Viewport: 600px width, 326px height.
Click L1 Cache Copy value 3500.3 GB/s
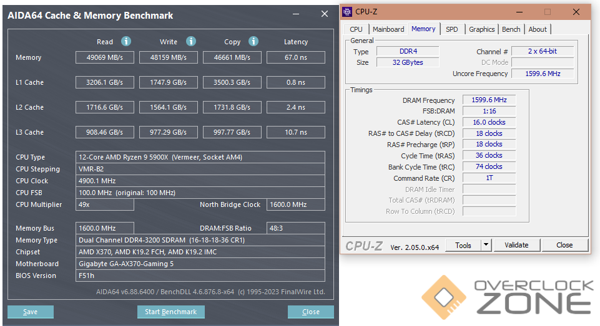point(232,82)
